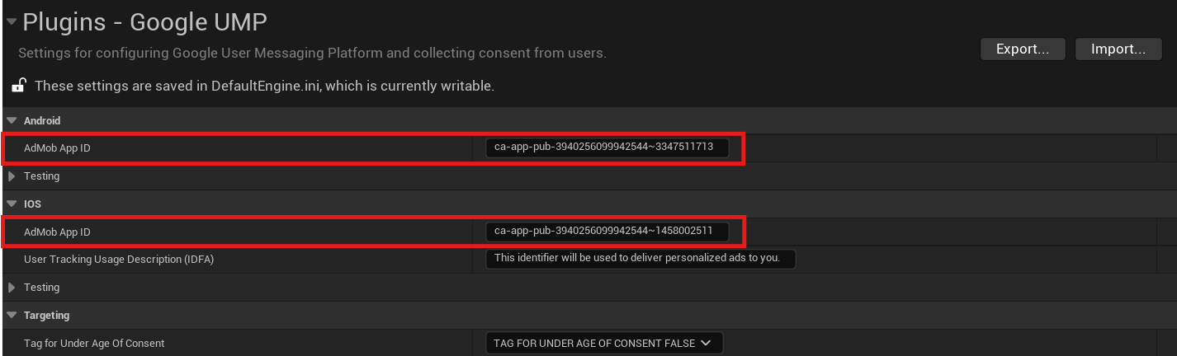Click the Import... button

pyautogui.click(x=1118, y=49)
